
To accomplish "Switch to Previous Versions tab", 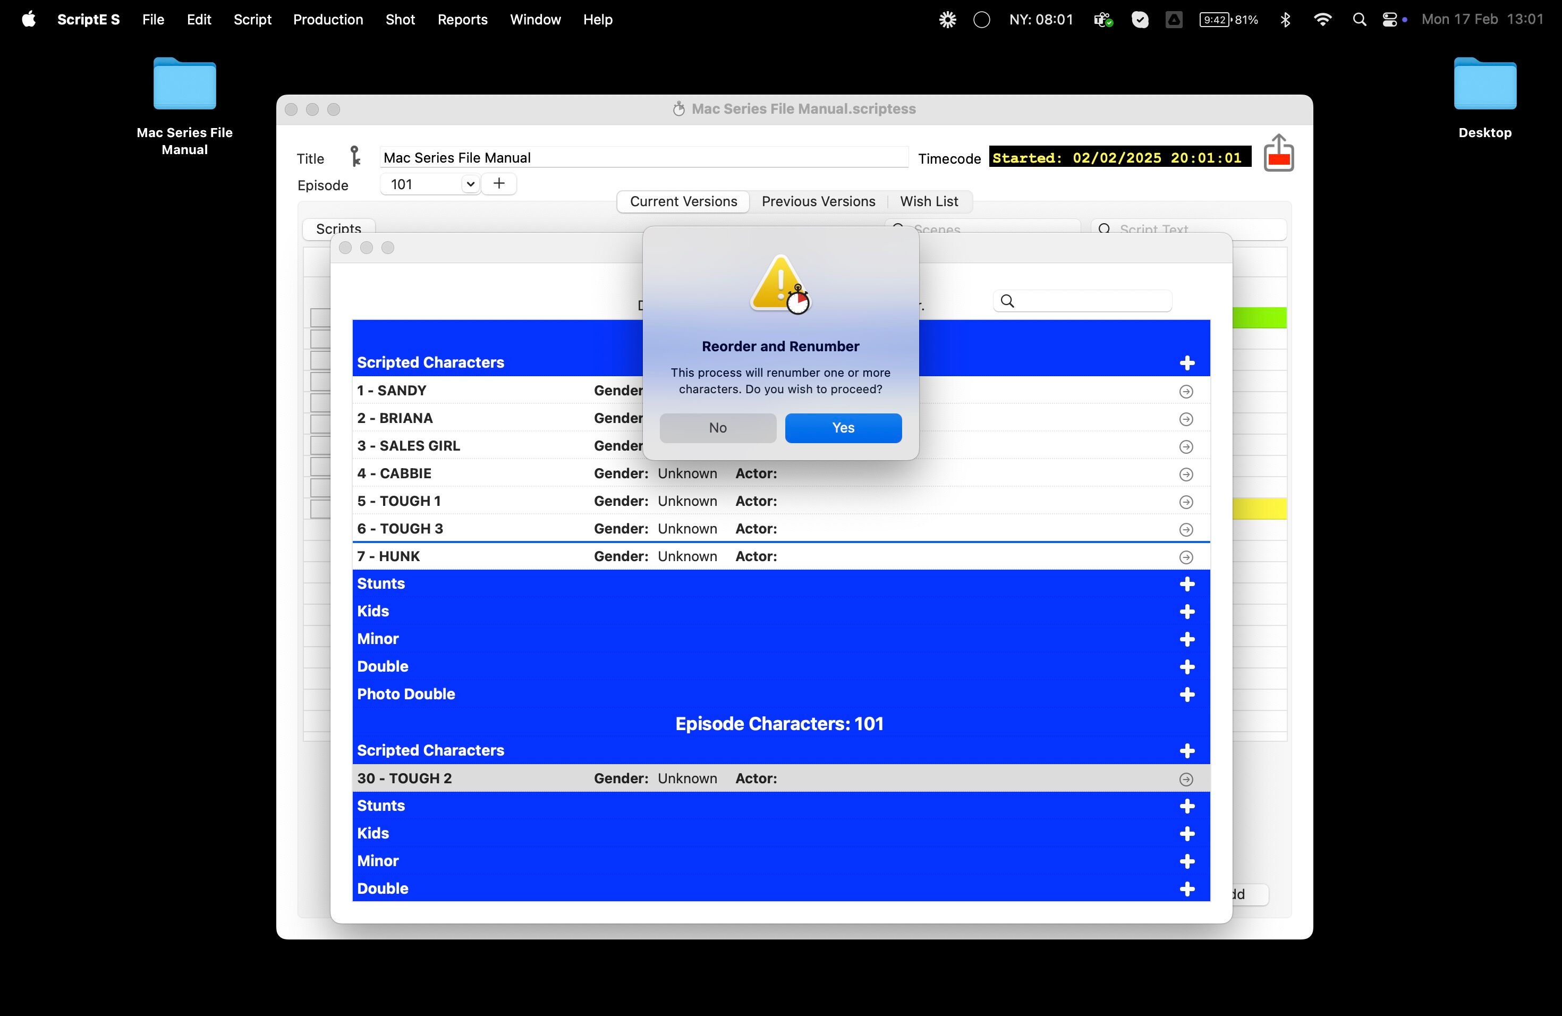I will pos(818,201).
